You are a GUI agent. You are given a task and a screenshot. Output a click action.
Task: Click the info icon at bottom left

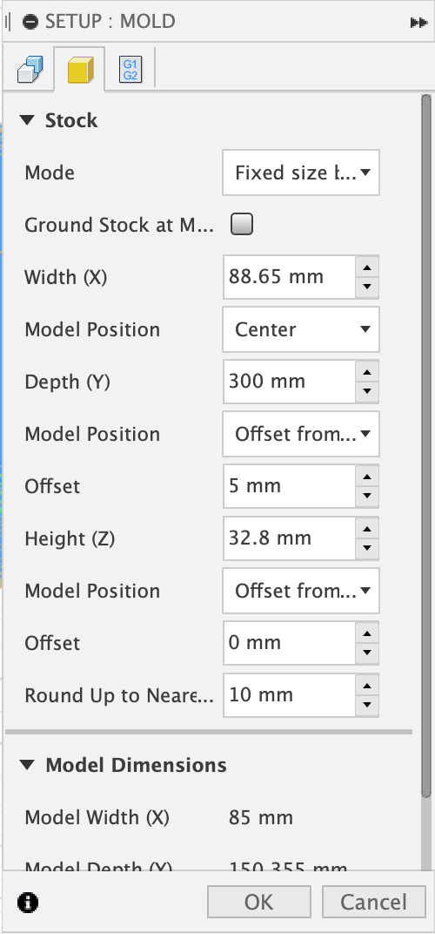tap(28, 902)
